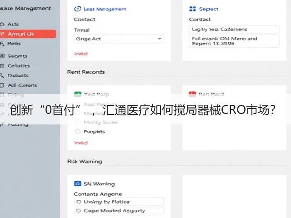The height and width of the screenshot is (218, 291).
Task: Click the Sepiect heading link
Action: 209,9
